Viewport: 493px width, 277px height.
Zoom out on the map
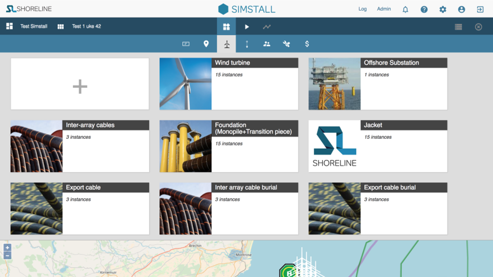pos(7,256)
